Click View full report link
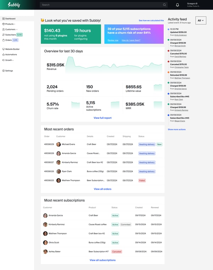Screen dimensions: 213x270 (103, 118)
